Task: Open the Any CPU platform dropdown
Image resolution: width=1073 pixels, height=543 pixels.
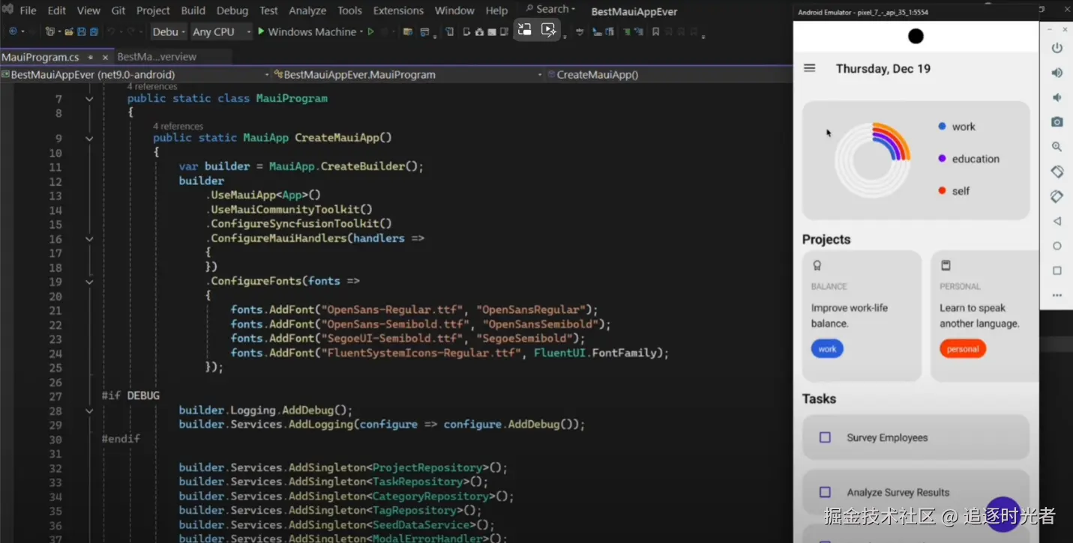Action: (x=221, y=32)
